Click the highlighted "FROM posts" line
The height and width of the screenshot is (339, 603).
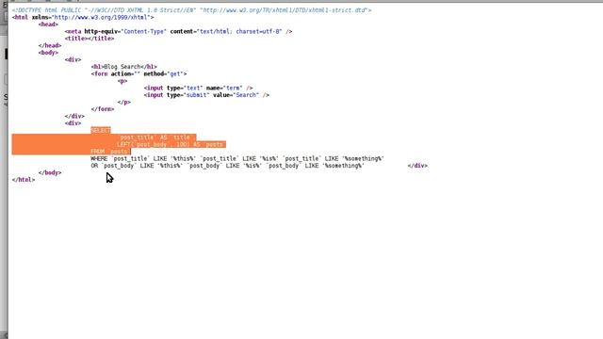pyautogui.click(x=111, y=152)
